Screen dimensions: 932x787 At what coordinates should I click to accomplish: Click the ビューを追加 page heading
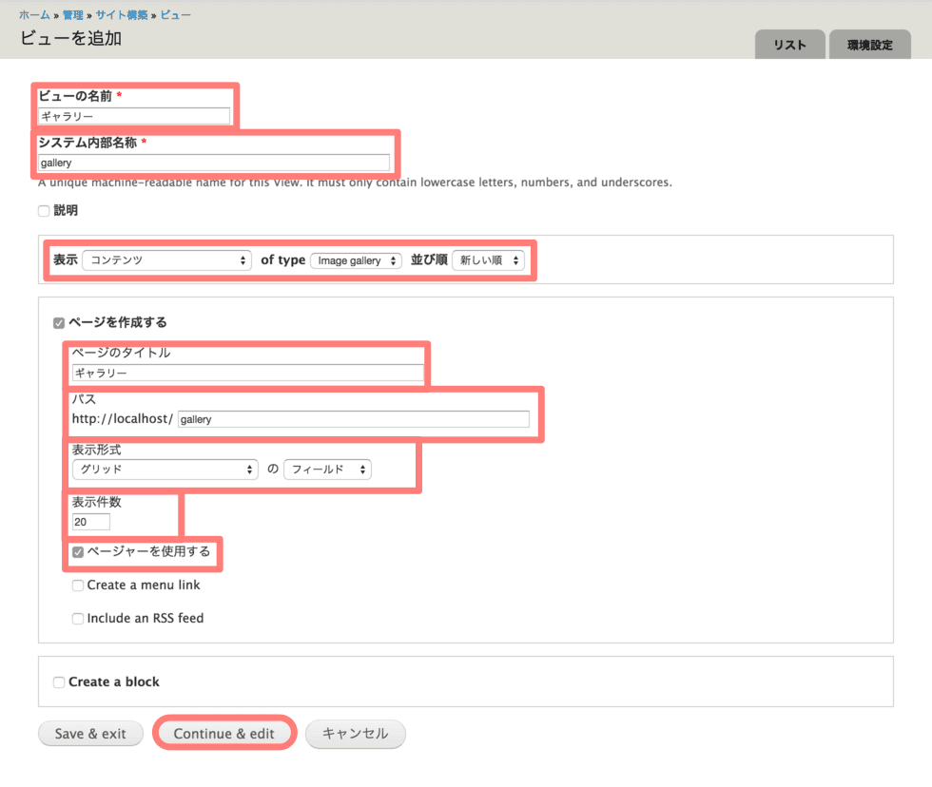(x=71, y=39)
